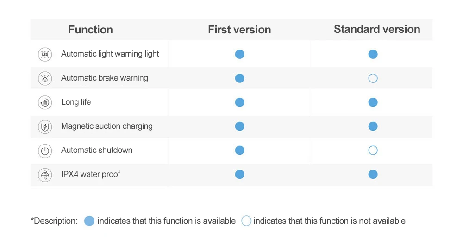This screenshot has height=246, width=463.
Task: Click the LED automatic light warning icon
Action: coord(45,55)
